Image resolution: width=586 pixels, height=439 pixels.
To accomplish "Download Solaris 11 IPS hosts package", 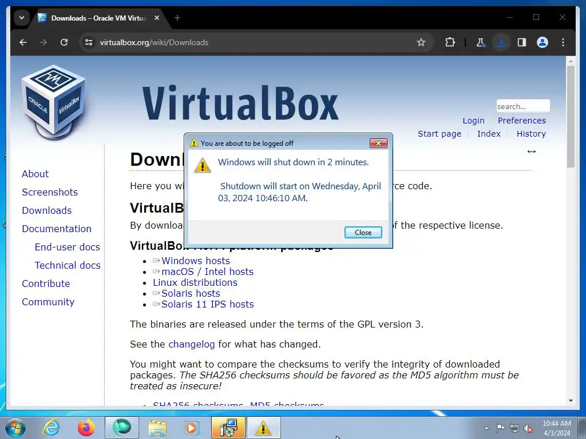I will click(207, 304).
